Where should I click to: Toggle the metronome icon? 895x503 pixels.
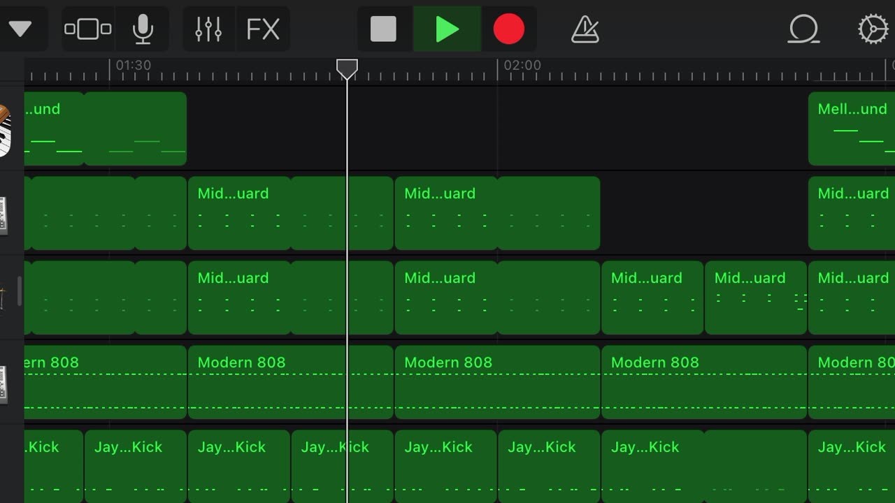[585, 29]
